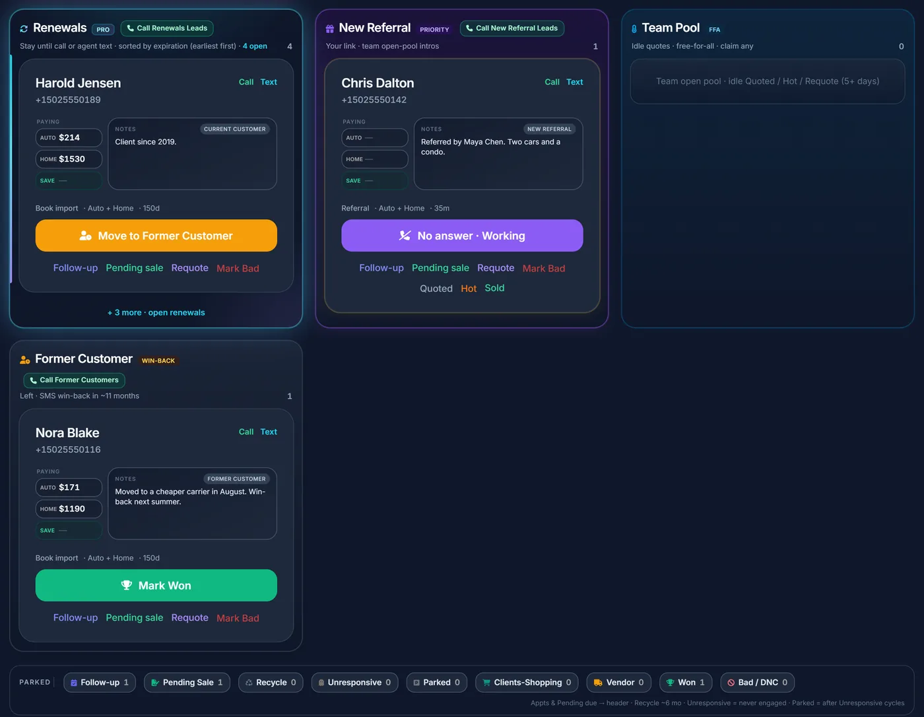
Task: Click the SAVE field on Nora Blake's card
Action: click(69, 531)
